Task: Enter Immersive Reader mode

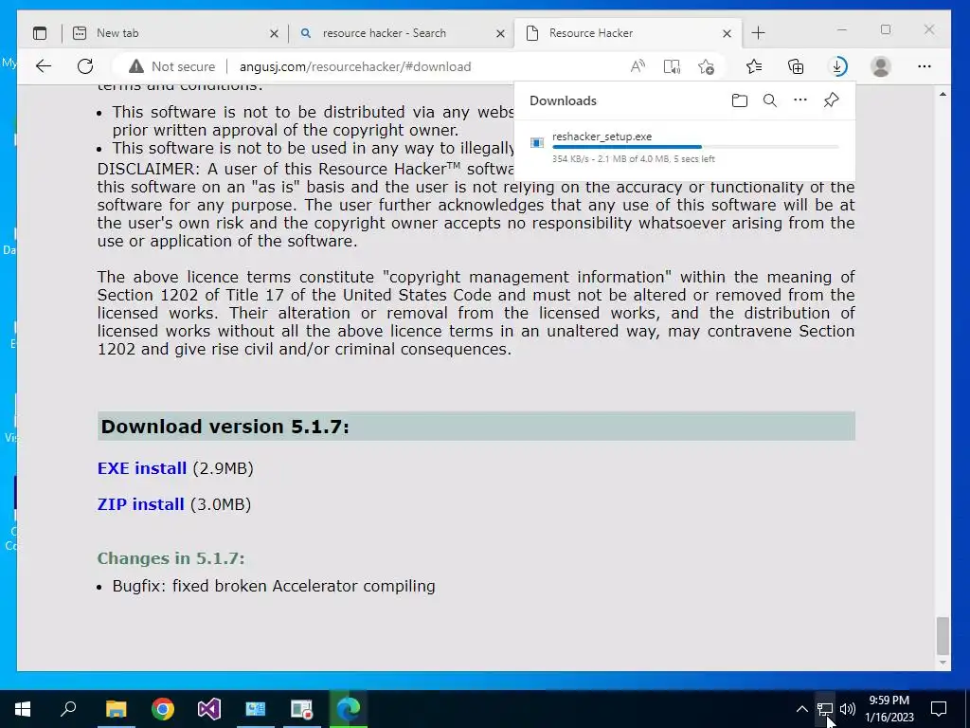Action: 672,66
